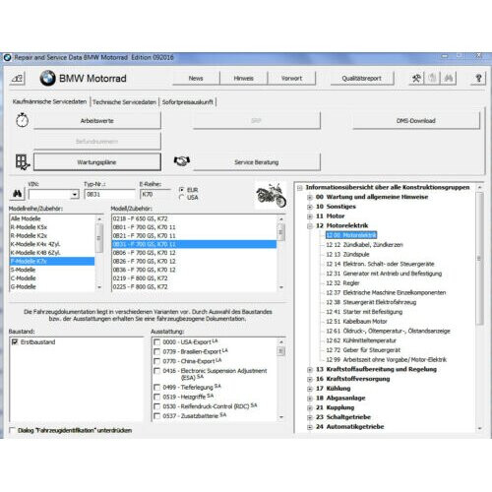Viewport: 492px width, 492px height.
Task: Check 0739 - Brasilien-Export option
Action: coord(157,351)
